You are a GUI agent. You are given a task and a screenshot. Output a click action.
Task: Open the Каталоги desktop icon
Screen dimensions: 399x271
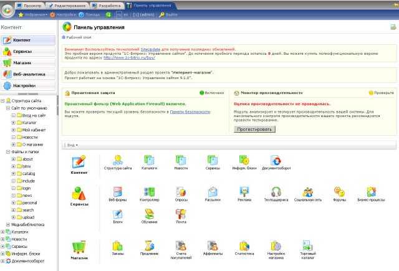coord(150,163)
